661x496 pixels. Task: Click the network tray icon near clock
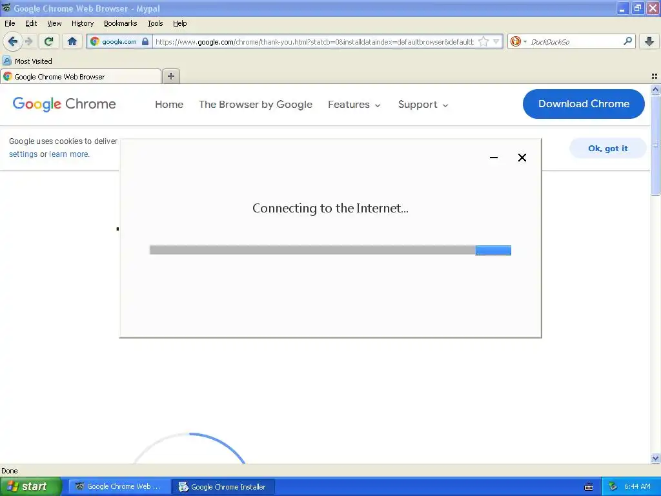point(613,486)
